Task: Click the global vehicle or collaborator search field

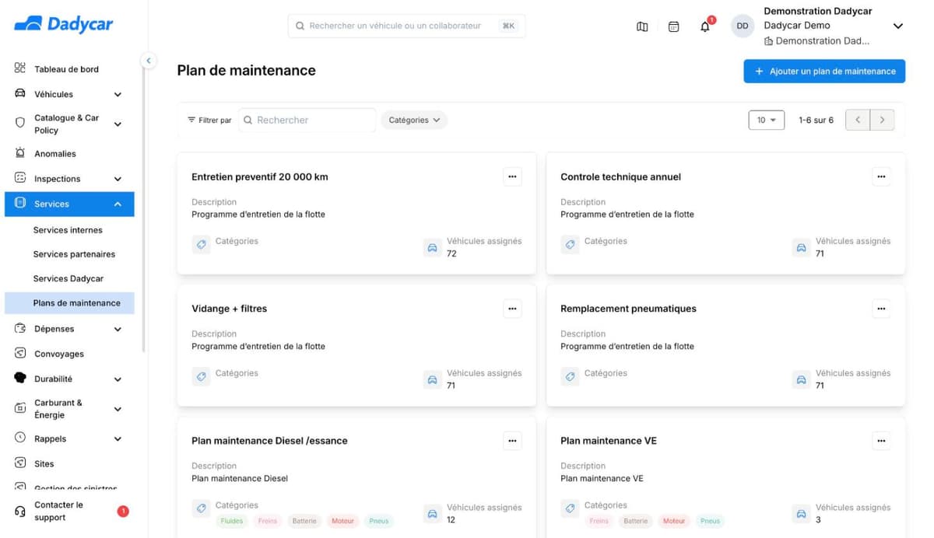Action: point(406,26)
